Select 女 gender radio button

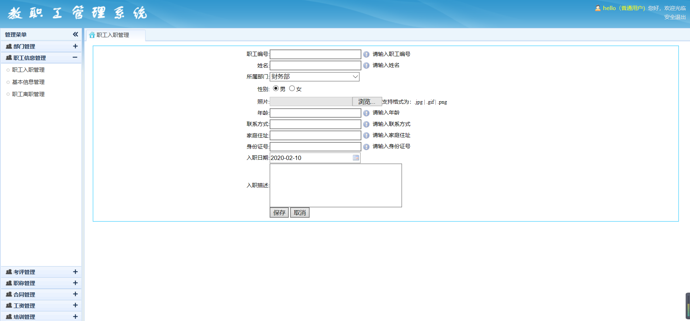tap(292, 89)
